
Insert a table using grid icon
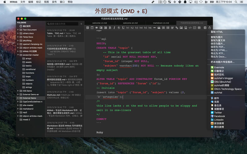tap(199, 28)
